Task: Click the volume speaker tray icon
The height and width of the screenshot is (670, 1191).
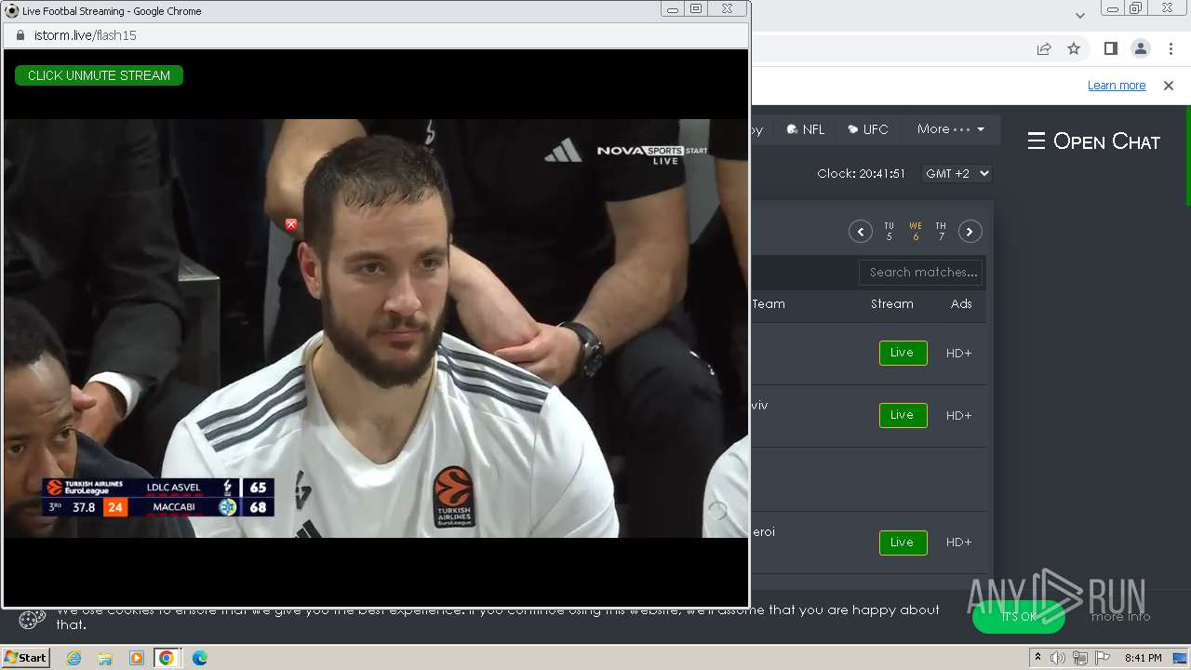Action: pyautogui.click(x=1058, y=658)
